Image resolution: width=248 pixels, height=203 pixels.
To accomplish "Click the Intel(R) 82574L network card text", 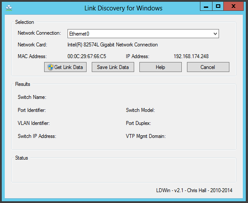I will pos(113,45).
